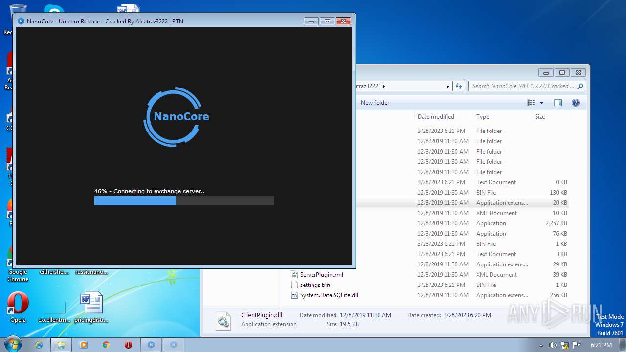Maximize the NanoCore splash window

point(327,21)
